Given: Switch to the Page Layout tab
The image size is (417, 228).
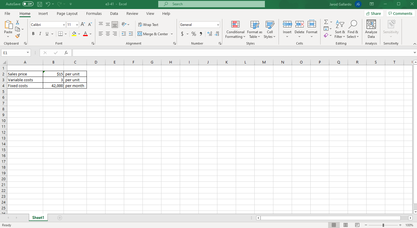Looking at the screenshot, I should coord(67,13).
